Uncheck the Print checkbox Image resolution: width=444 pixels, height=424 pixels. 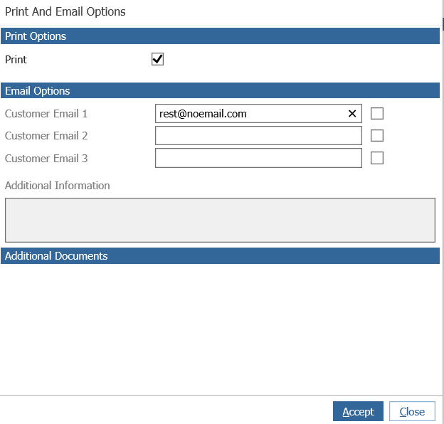[157, 59]
